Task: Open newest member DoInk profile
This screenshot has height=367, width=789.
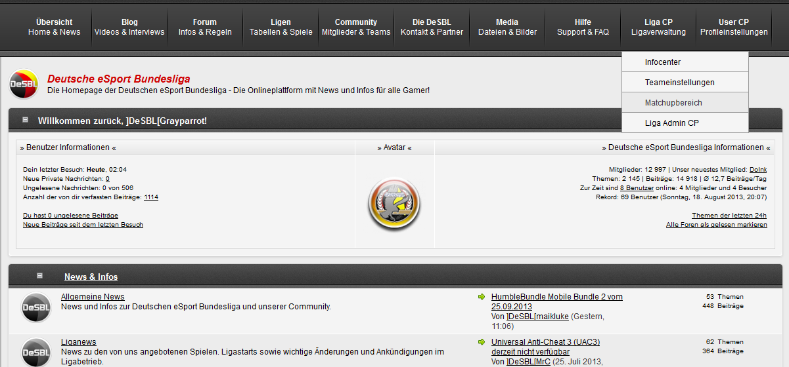Action: point(758,169)
